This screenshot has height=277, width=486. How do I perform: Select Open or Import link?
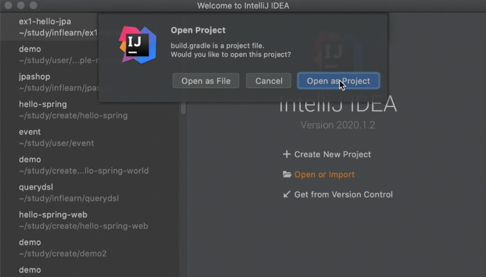click(x=324, y=174)
